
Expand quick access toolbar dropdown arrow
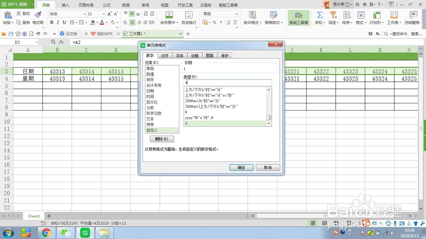(x=55, y=34)
